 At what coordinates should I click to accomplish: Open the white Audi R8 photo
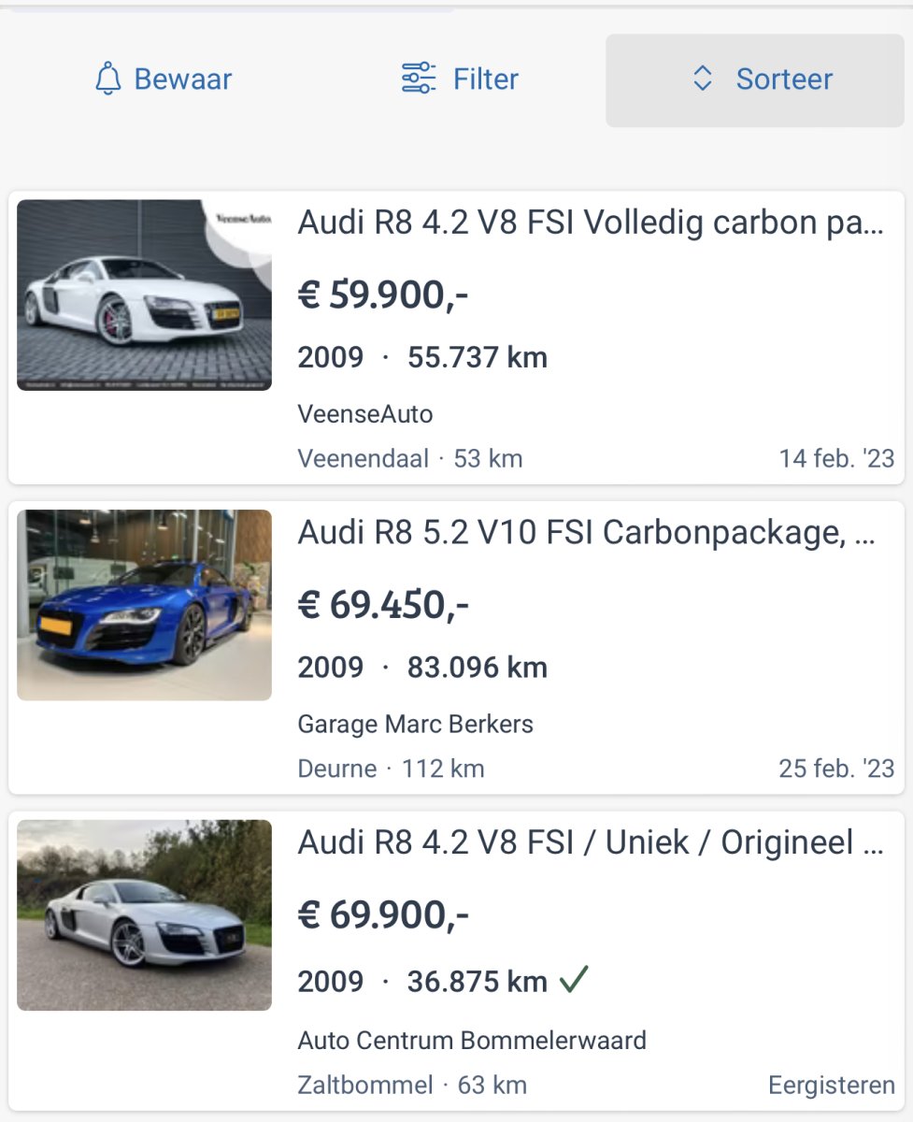[144, 295]
